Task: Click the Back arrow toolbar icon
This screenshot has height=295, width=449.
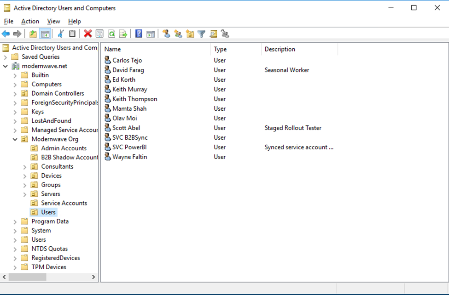Action: (6, 34)
